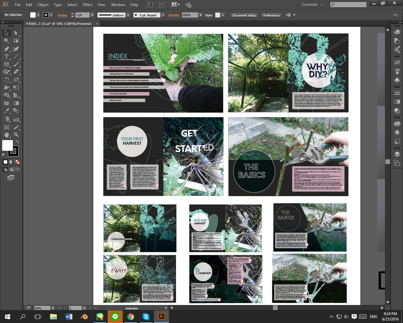Select the Type tool
The width and height of the screenshot is (403, 323).
tap(6, 57)
